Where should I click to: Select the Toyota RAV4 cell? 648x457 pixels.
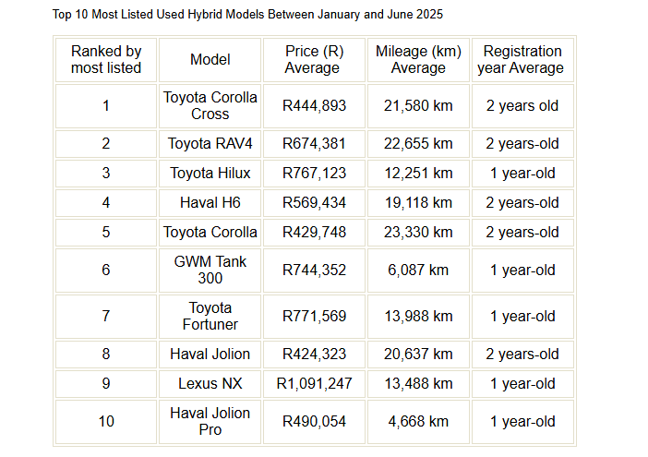[x=210, y=144]
